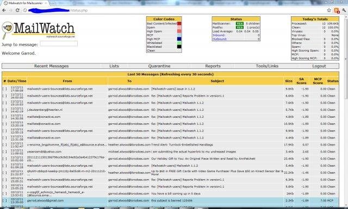Click the From column header

tap(67, 81)
